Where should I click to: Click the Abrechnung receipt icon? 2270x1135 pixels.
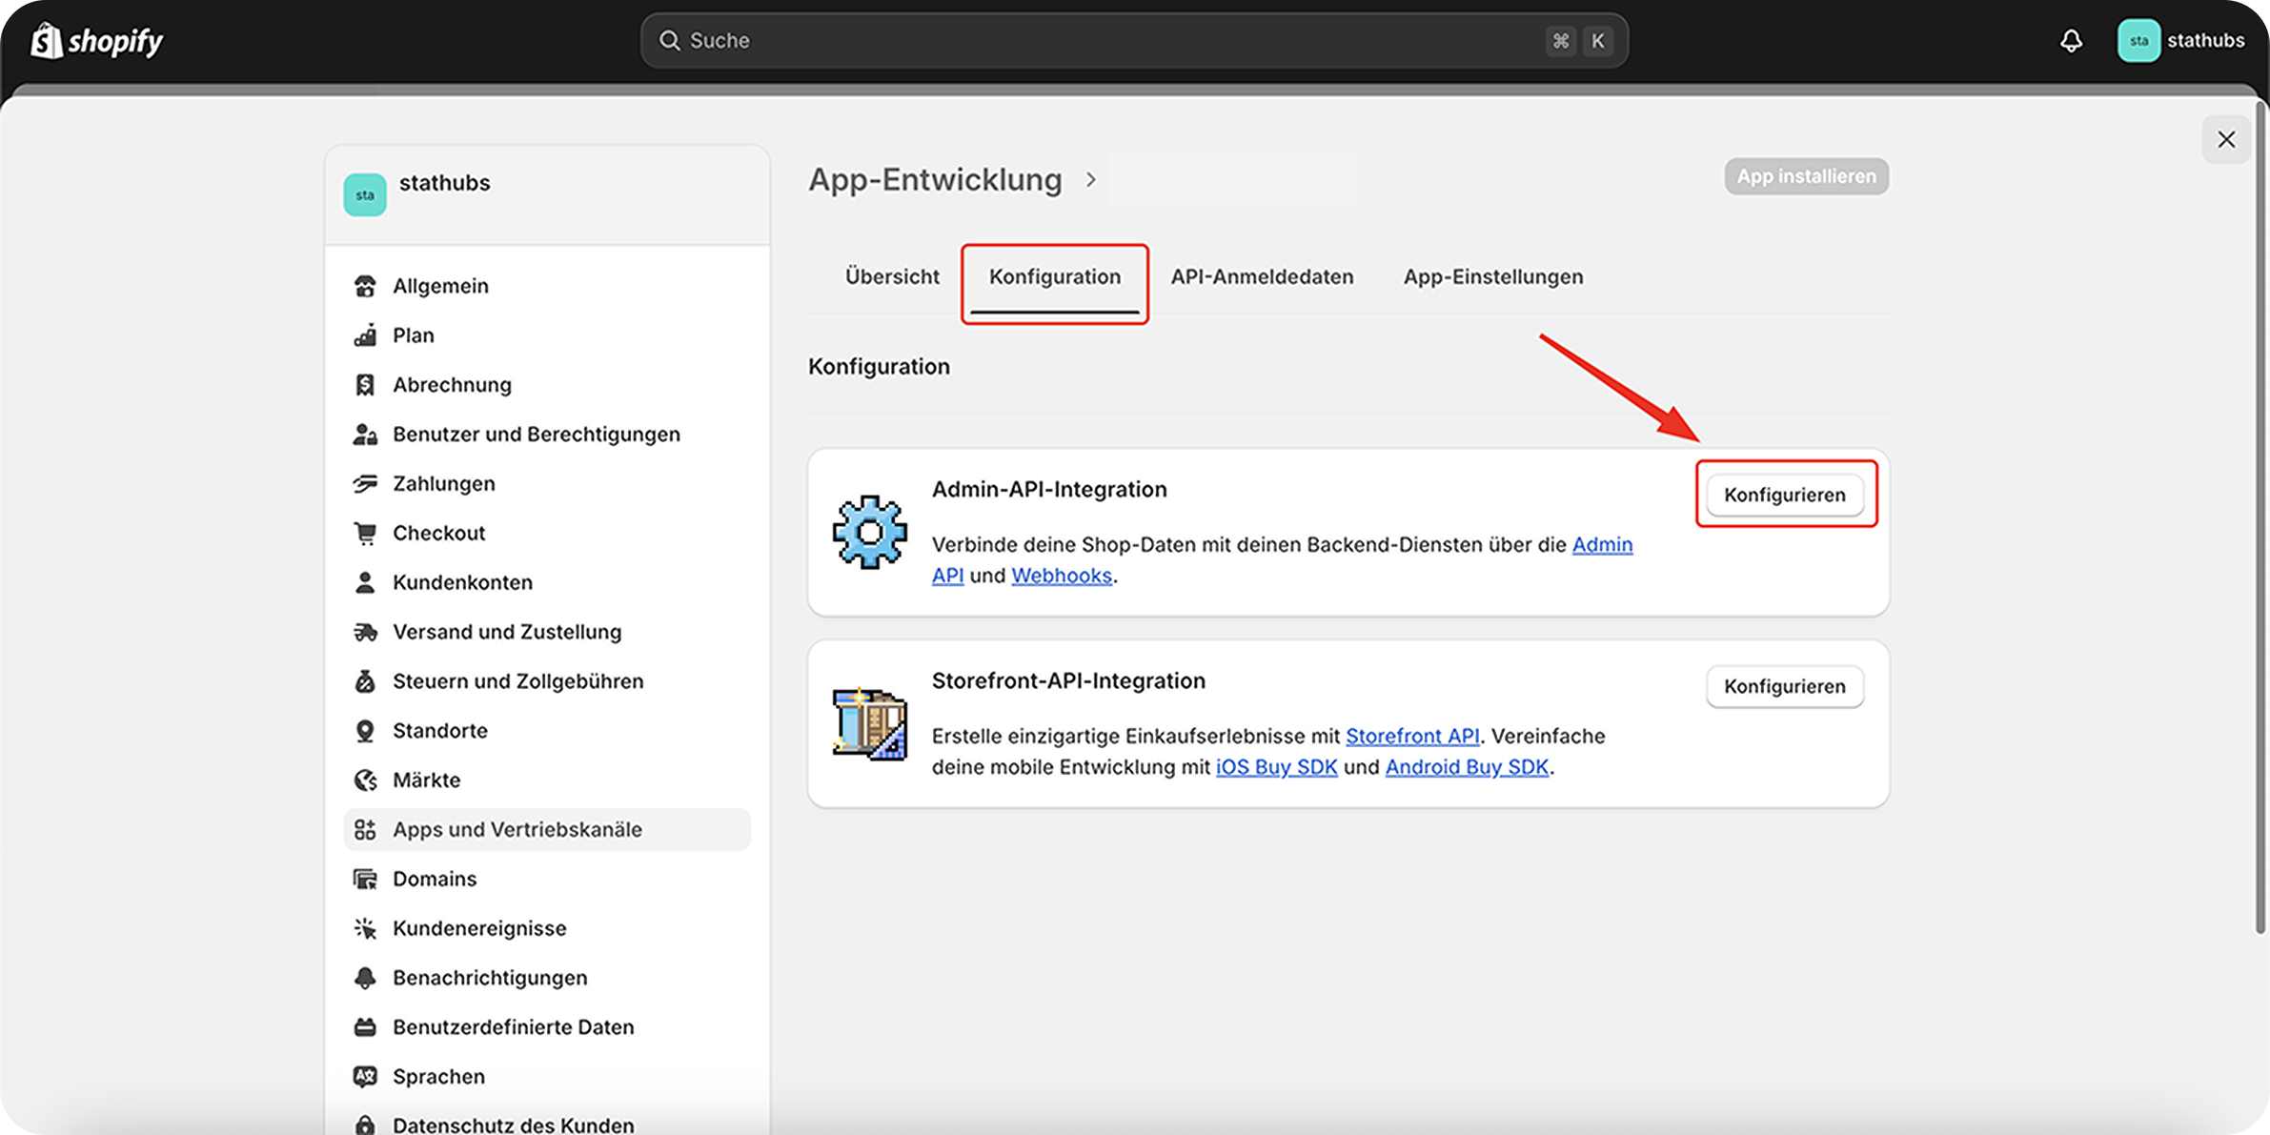365,385
